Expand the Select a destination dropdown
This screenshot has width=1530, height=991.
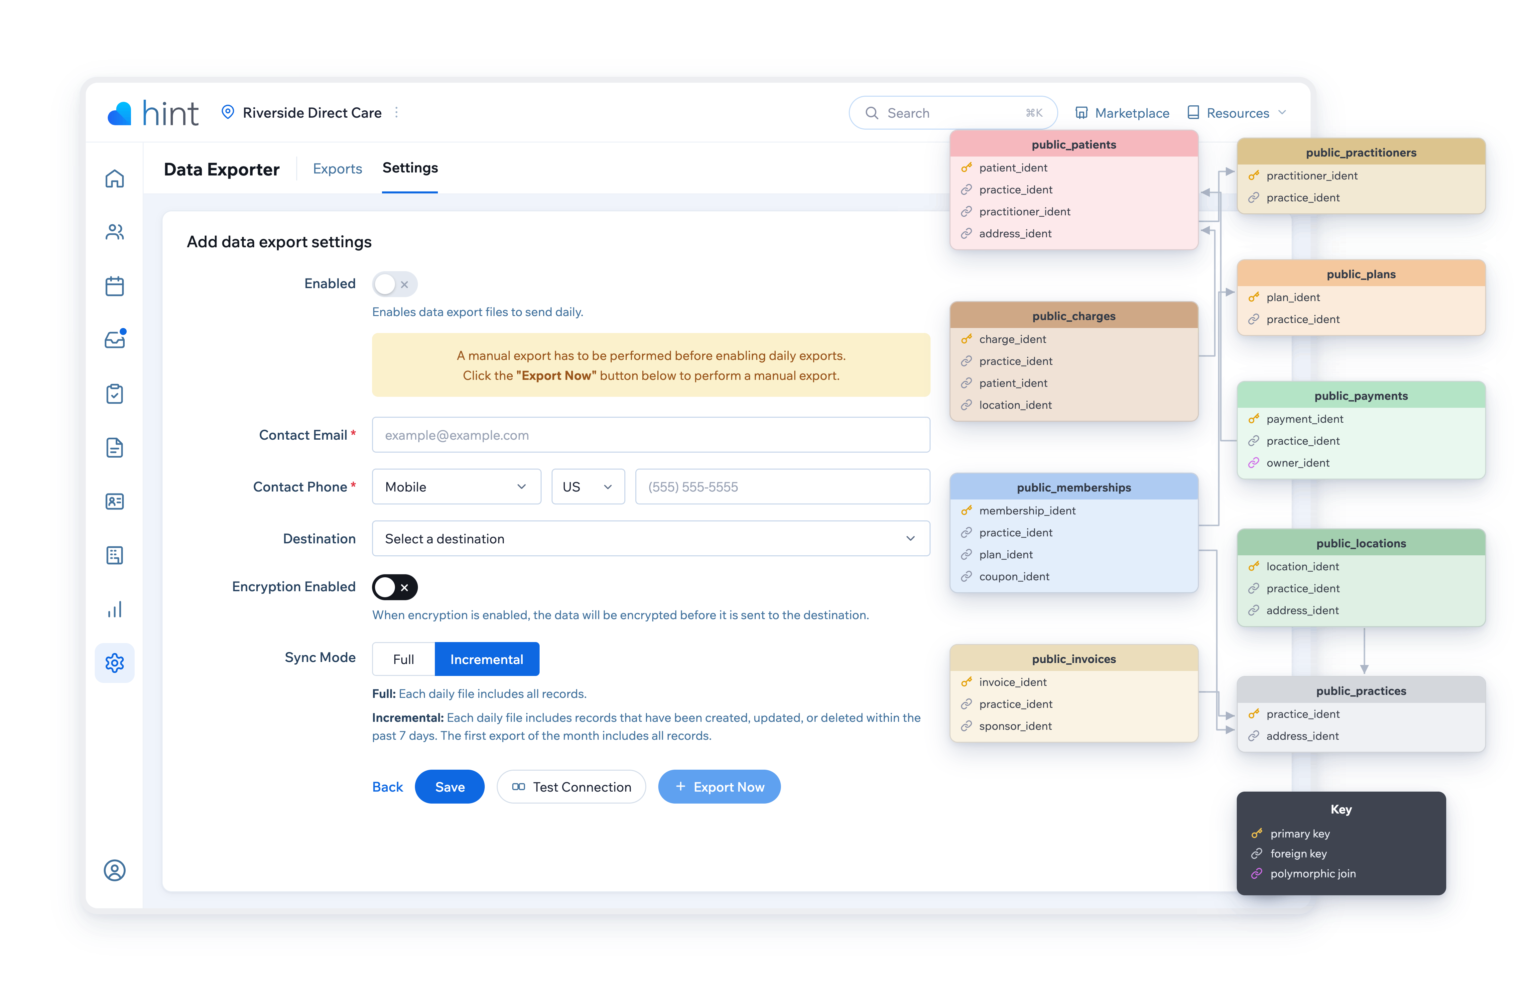(651, 539)
